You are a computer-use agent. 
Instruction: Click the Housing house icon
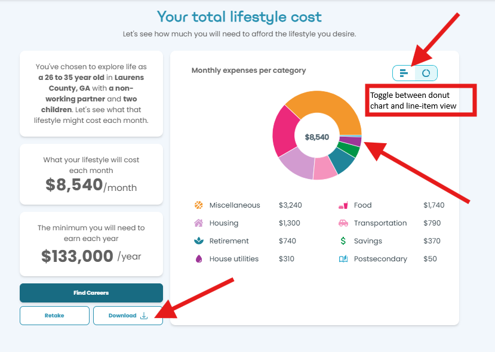click(199, 223)
